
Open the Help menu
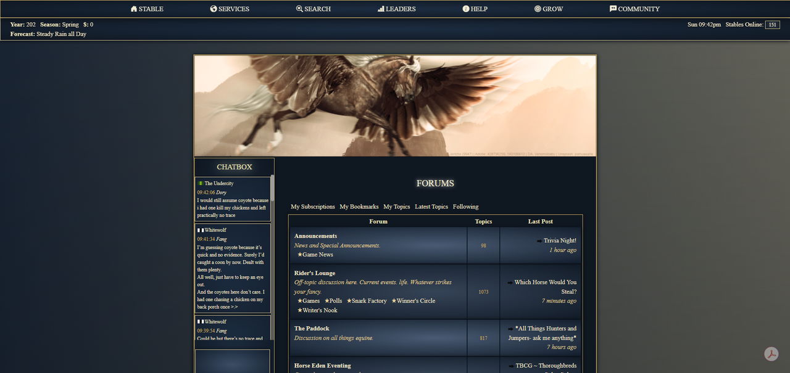[x=475, y=9]
